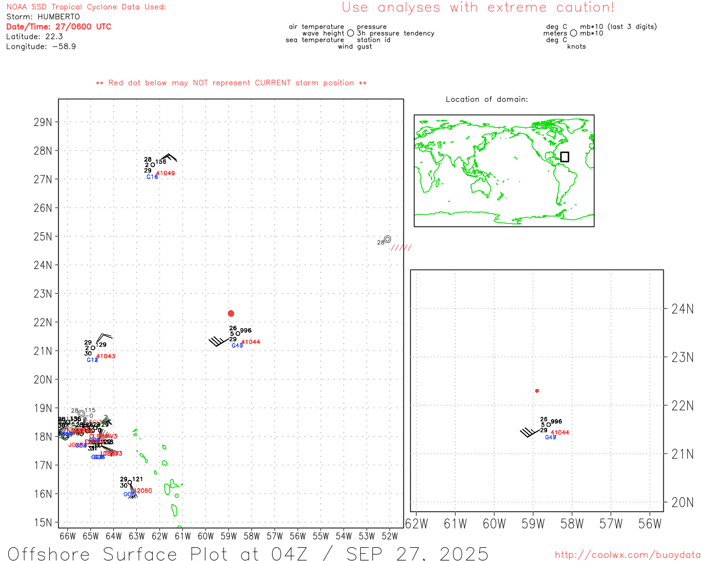The width and height of the screenshot is (701, 561).
Task: Click the 52W longitude axis label
Action: point(389,536)
